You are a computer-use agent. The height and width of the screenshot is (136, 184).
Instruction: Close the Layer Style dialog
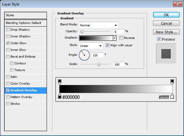[x=178, y=4]
